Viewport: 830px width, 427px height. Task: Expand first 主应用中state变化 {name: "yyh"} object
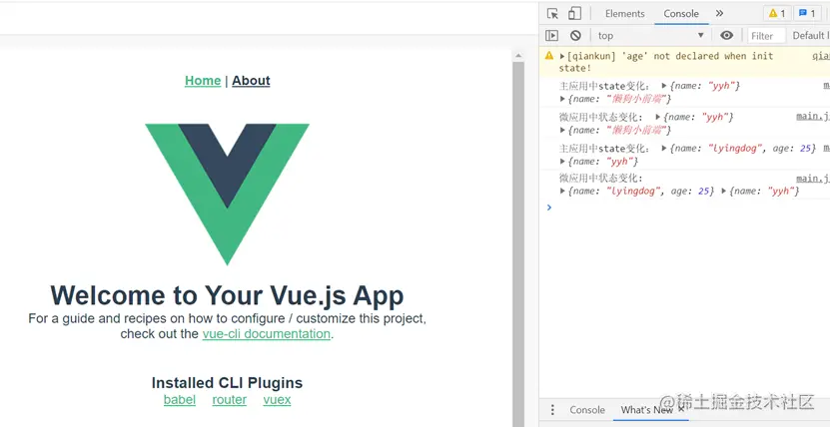(664, 86)
